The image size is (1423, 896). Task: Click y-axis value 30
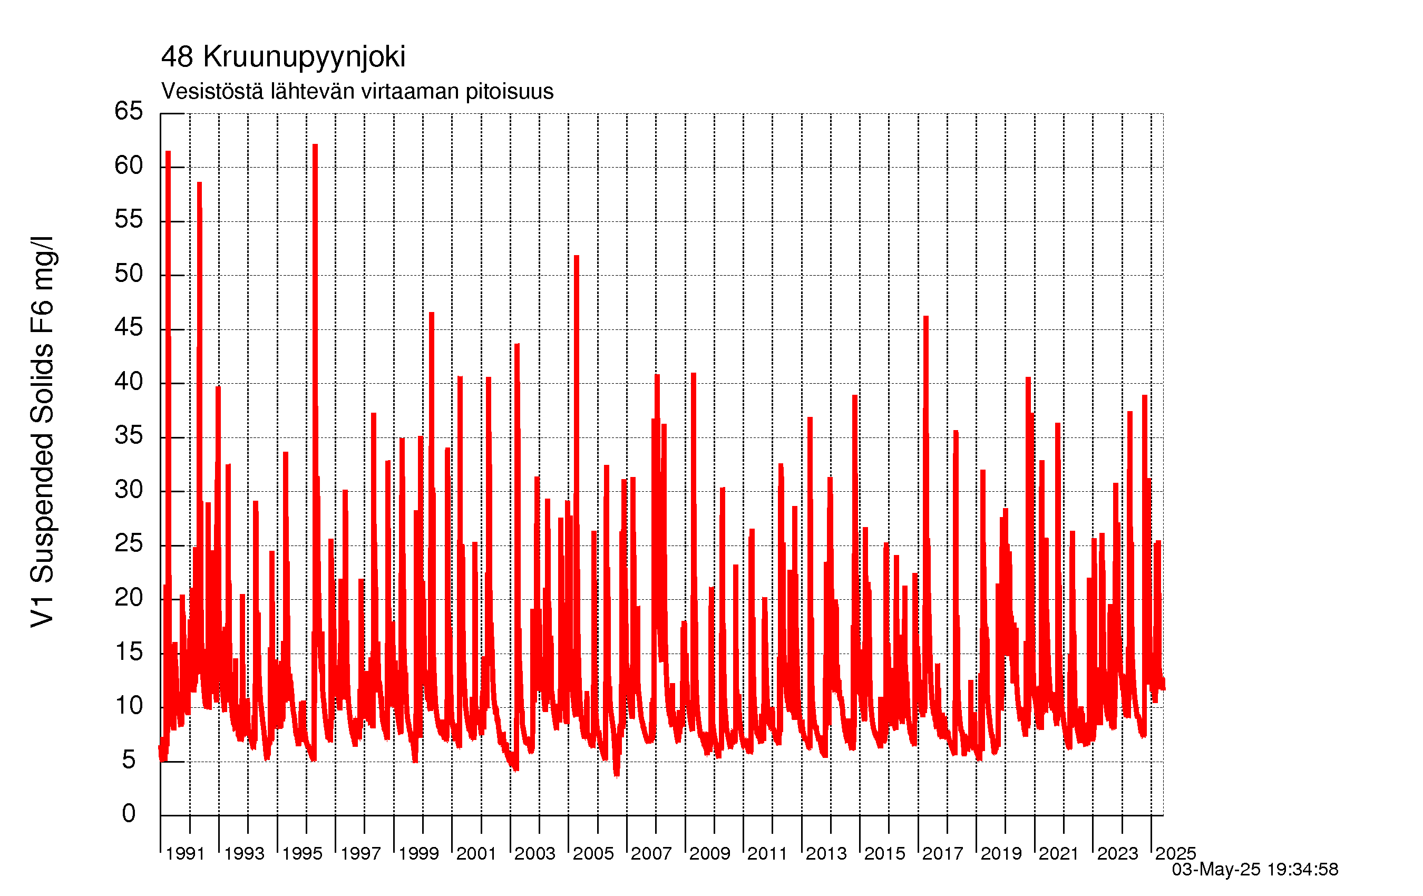click(x=129, y=490)
